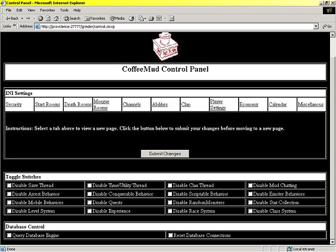This screenshot has height=252, width=336.
Task: Check Disable Level System
Action: (9, 211)
